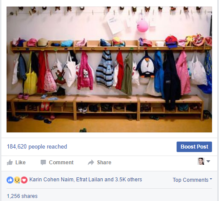Viewport: 219px width, 201px height.
Task: Expand the post-as identity dropdown arrow
Action: (x=209, y=161)
